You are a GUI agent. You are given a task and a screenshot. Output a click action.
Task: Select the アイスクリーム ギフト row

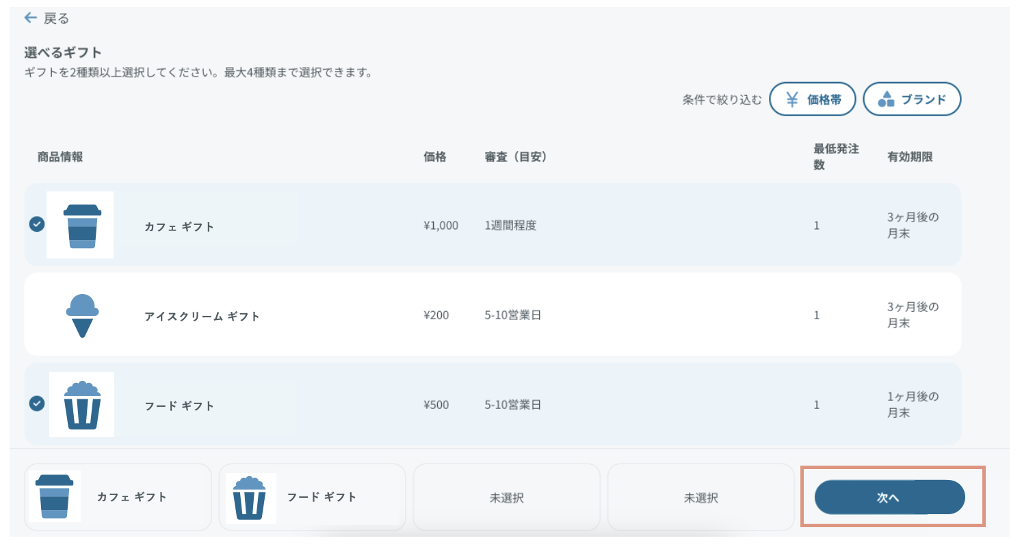pos(202,317)
